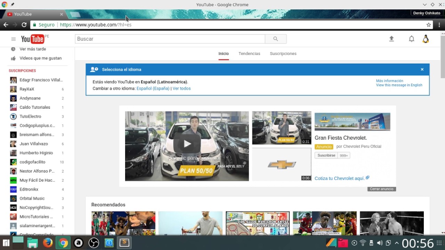
Task: Open the 0:06 Chevrolet logo thumbnail
Action: [x=282, y=164]
